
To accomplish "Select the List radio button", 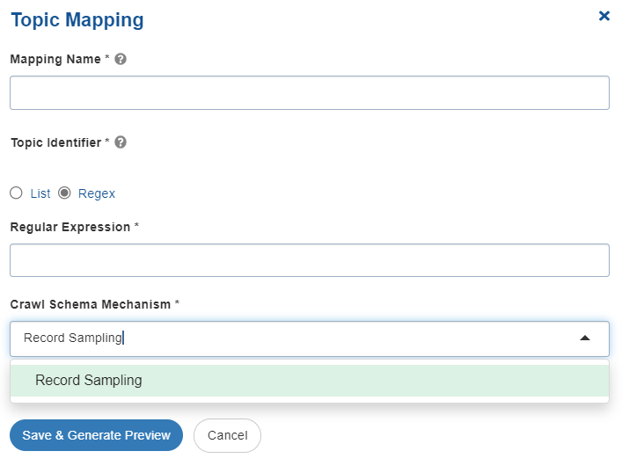I will (16, 193).
